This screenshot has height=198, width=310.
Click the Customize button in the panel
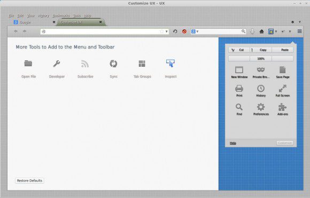pyautogui.click(x=285, y=143)
